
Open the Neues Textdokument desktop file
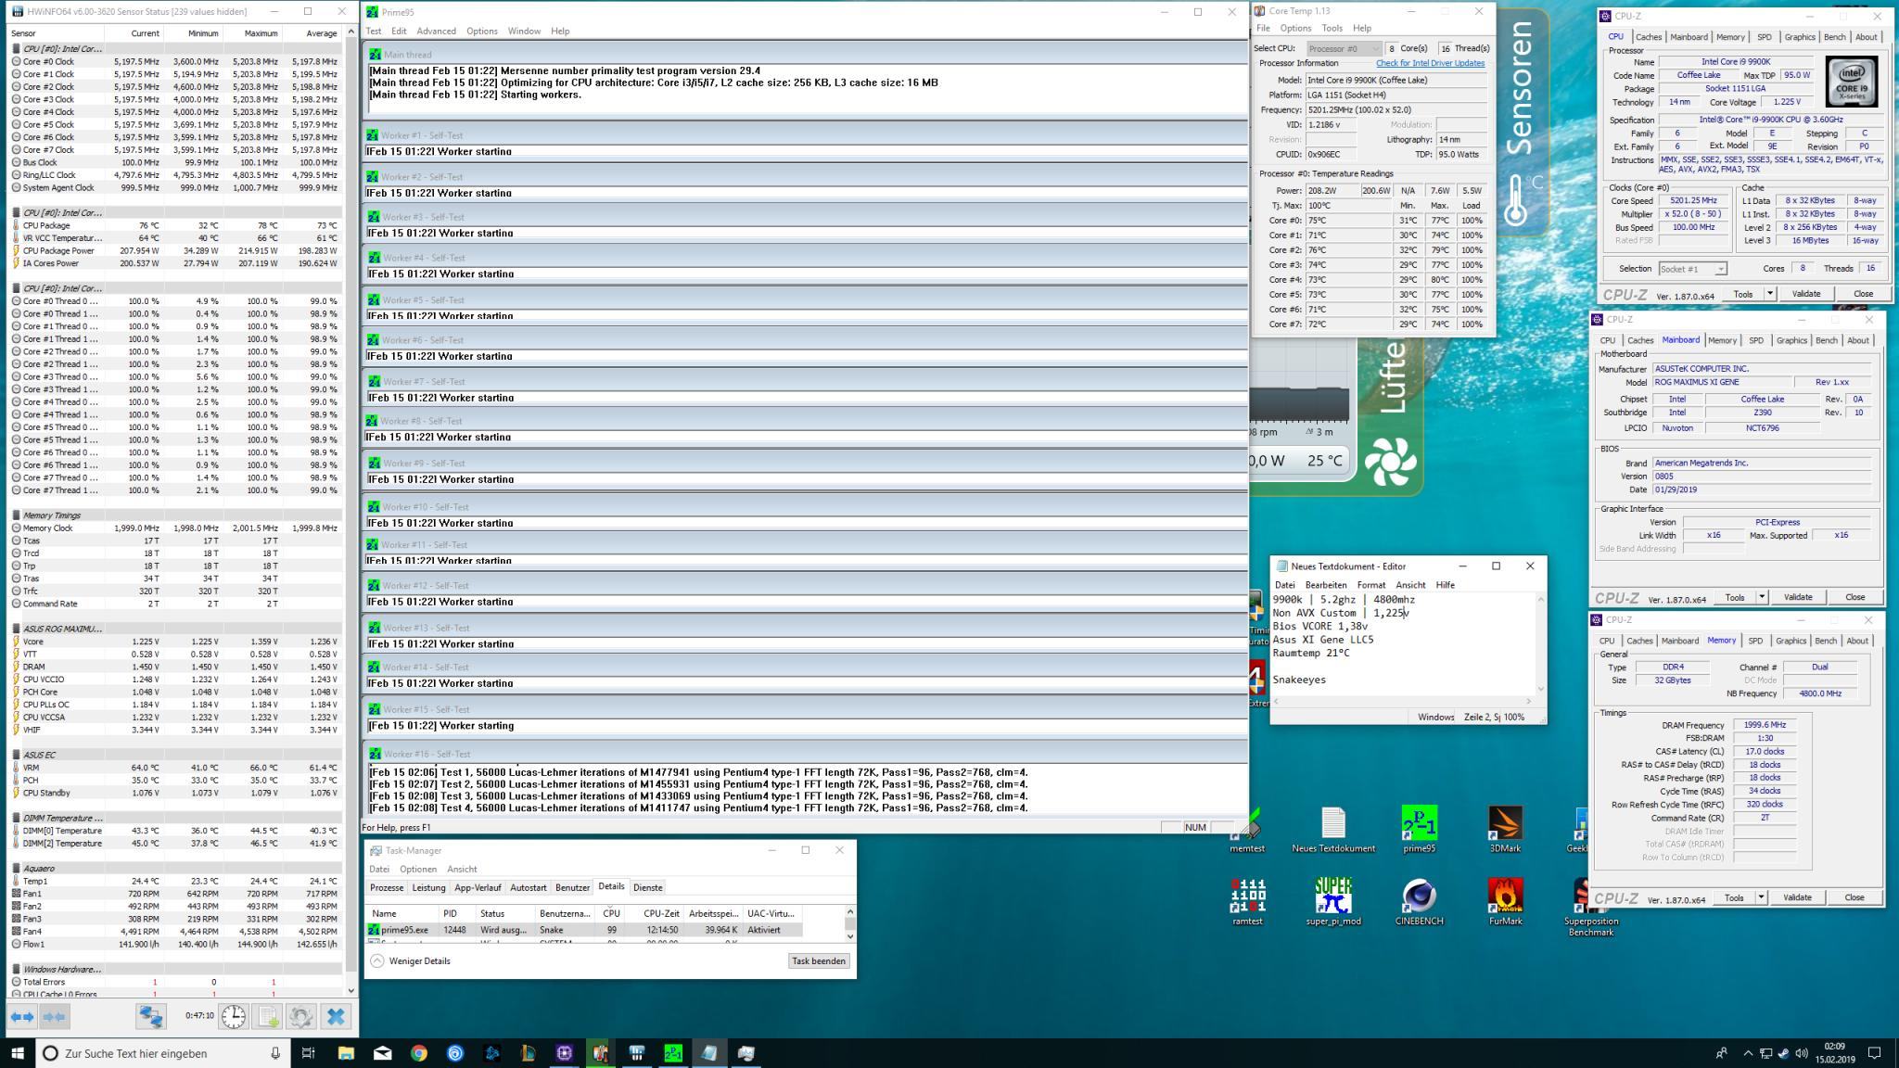(x=1333, y=828)
